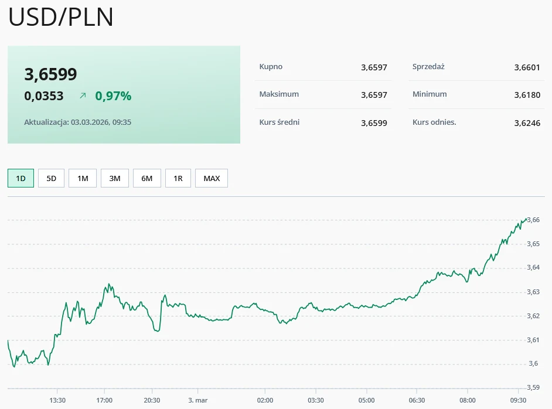Click the Kurs odnies. value
The width and height of the screenshot is (552, 409).
pos(527,123)
